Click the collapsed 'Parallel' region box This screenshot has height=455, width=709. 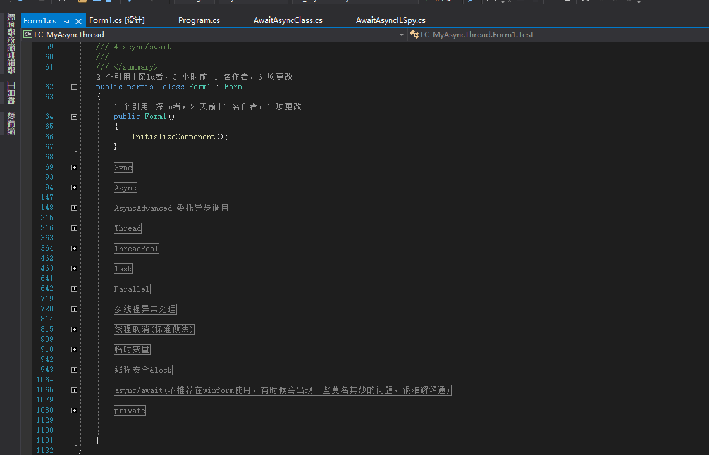pos(132,289)
